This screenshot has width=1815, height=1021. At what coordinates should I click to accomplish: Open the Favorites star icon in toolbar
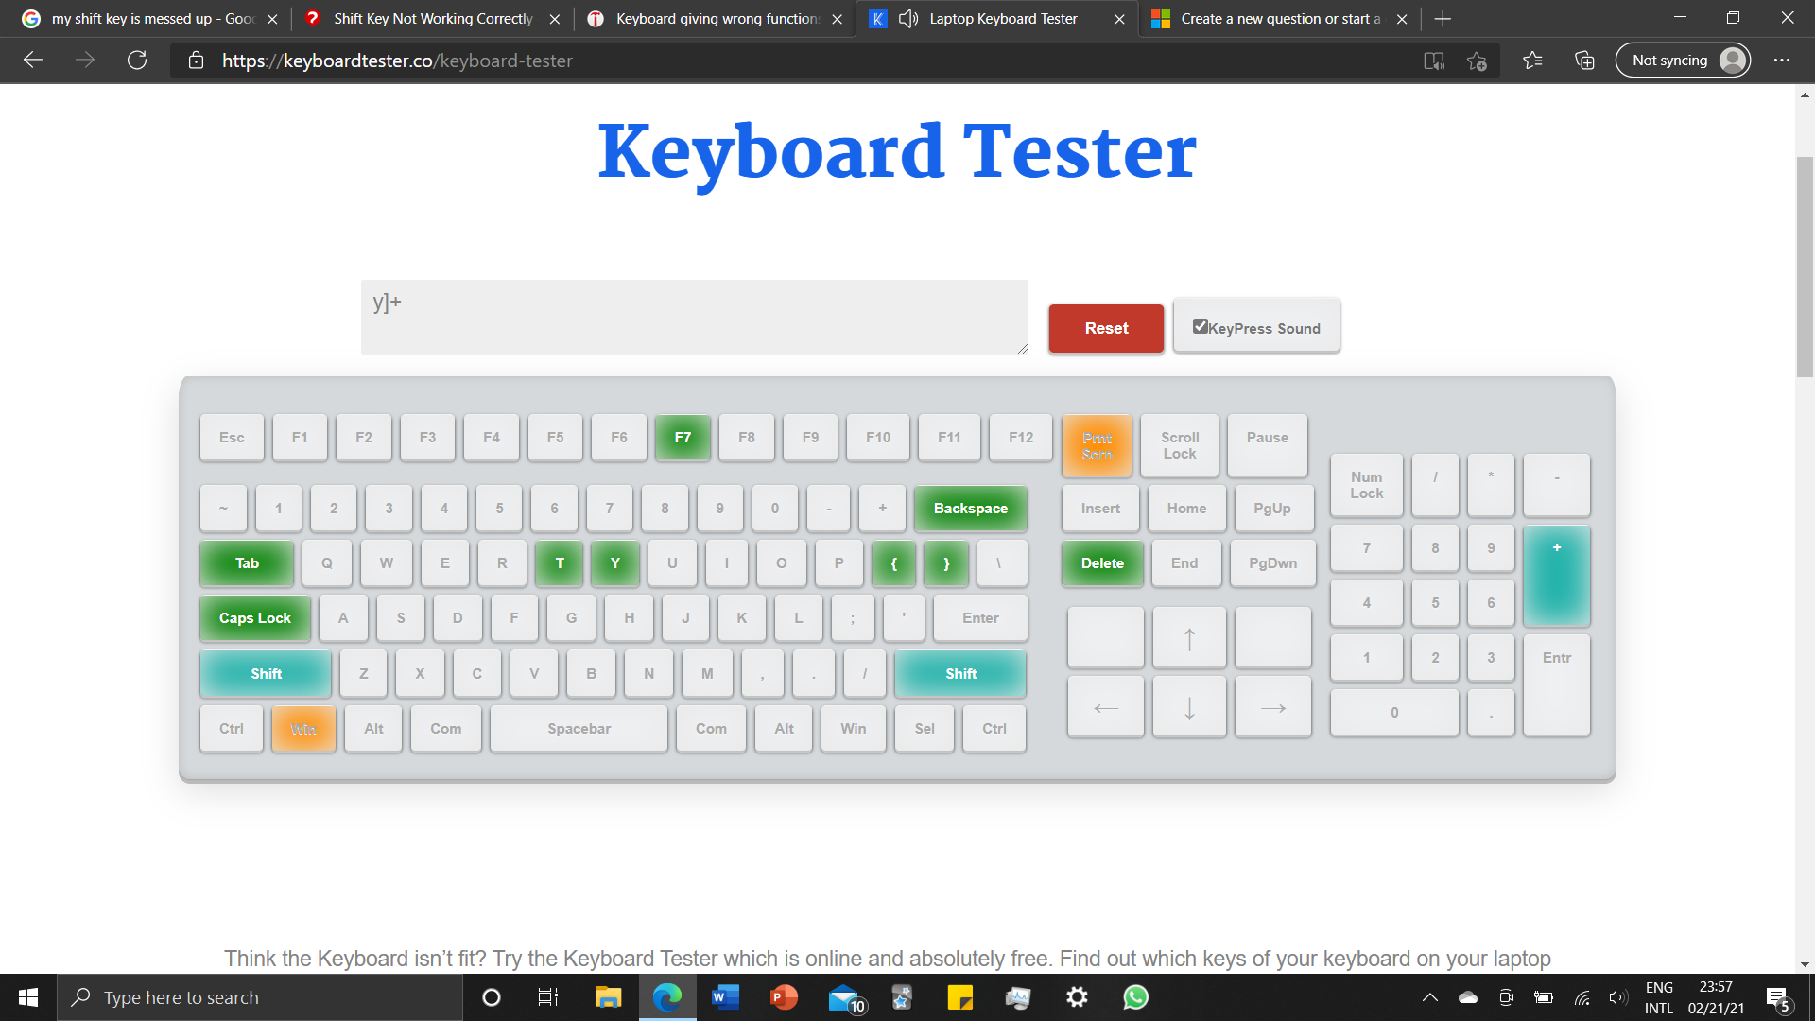coord(1532,61)
